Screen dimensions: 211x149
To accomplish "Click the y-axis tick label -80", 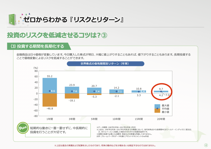I will tap(36, 116).
